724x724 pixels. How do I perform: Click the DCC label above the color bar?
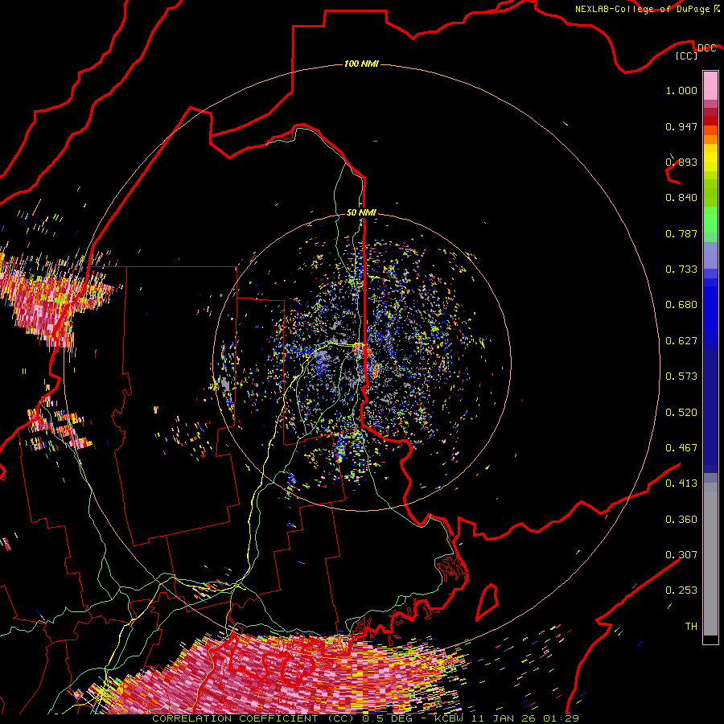[707, 48]
